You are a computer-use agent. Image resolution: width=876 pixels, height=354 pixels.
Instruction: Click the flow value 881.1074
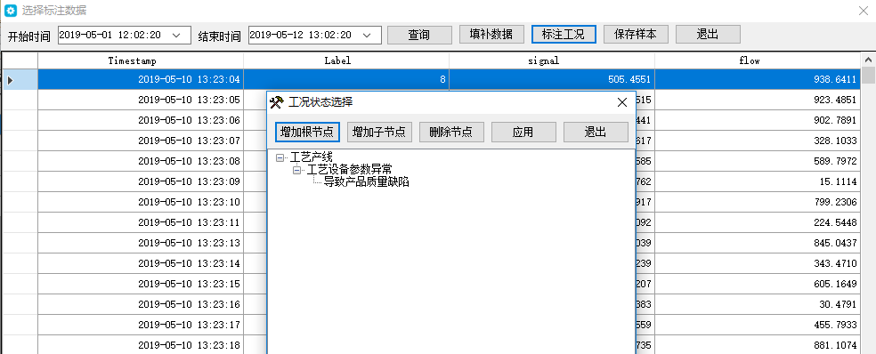[x=835, y=345]
